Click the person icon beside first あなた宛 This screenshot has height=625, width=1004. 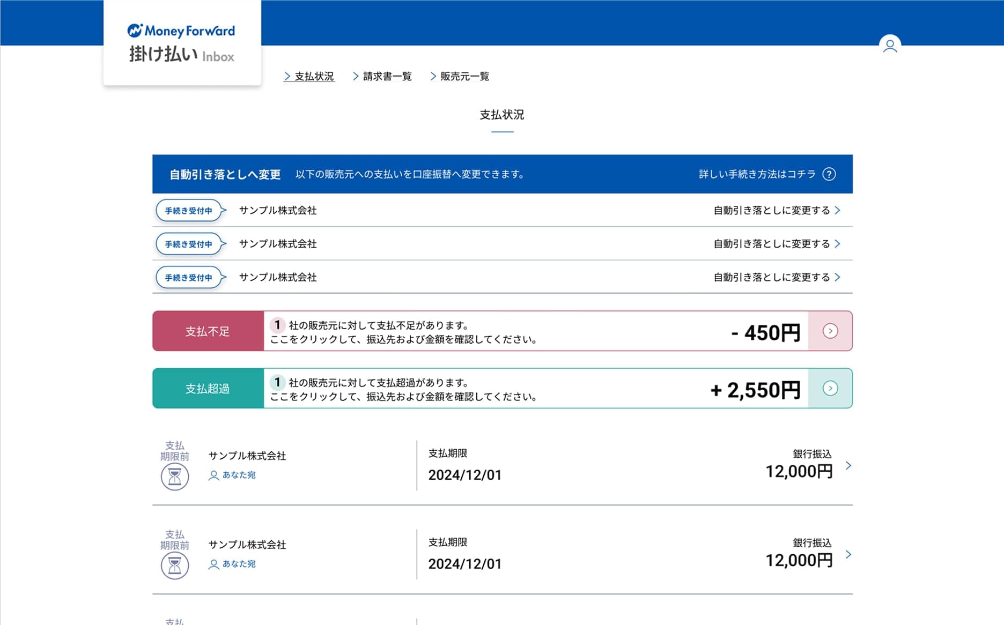pyautogui.click(x=213, y=475)
